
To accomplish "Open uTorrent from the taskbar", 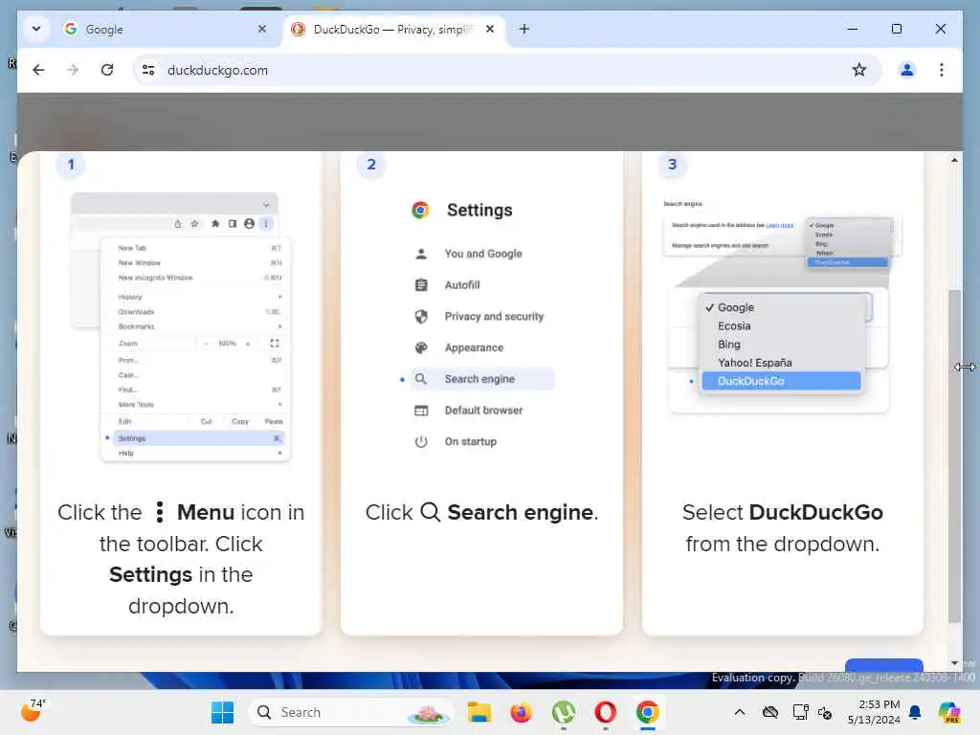I will [x=564, y=712].
